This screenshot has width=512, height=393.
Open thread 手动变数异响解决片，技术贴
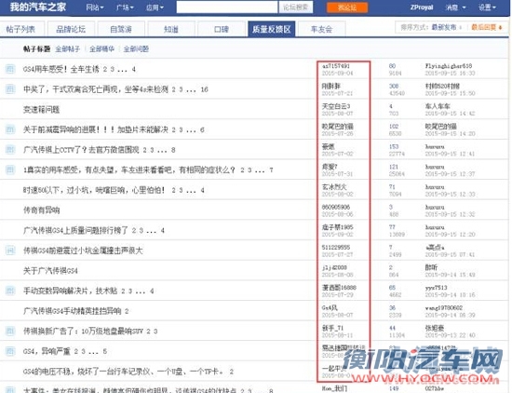70,291
